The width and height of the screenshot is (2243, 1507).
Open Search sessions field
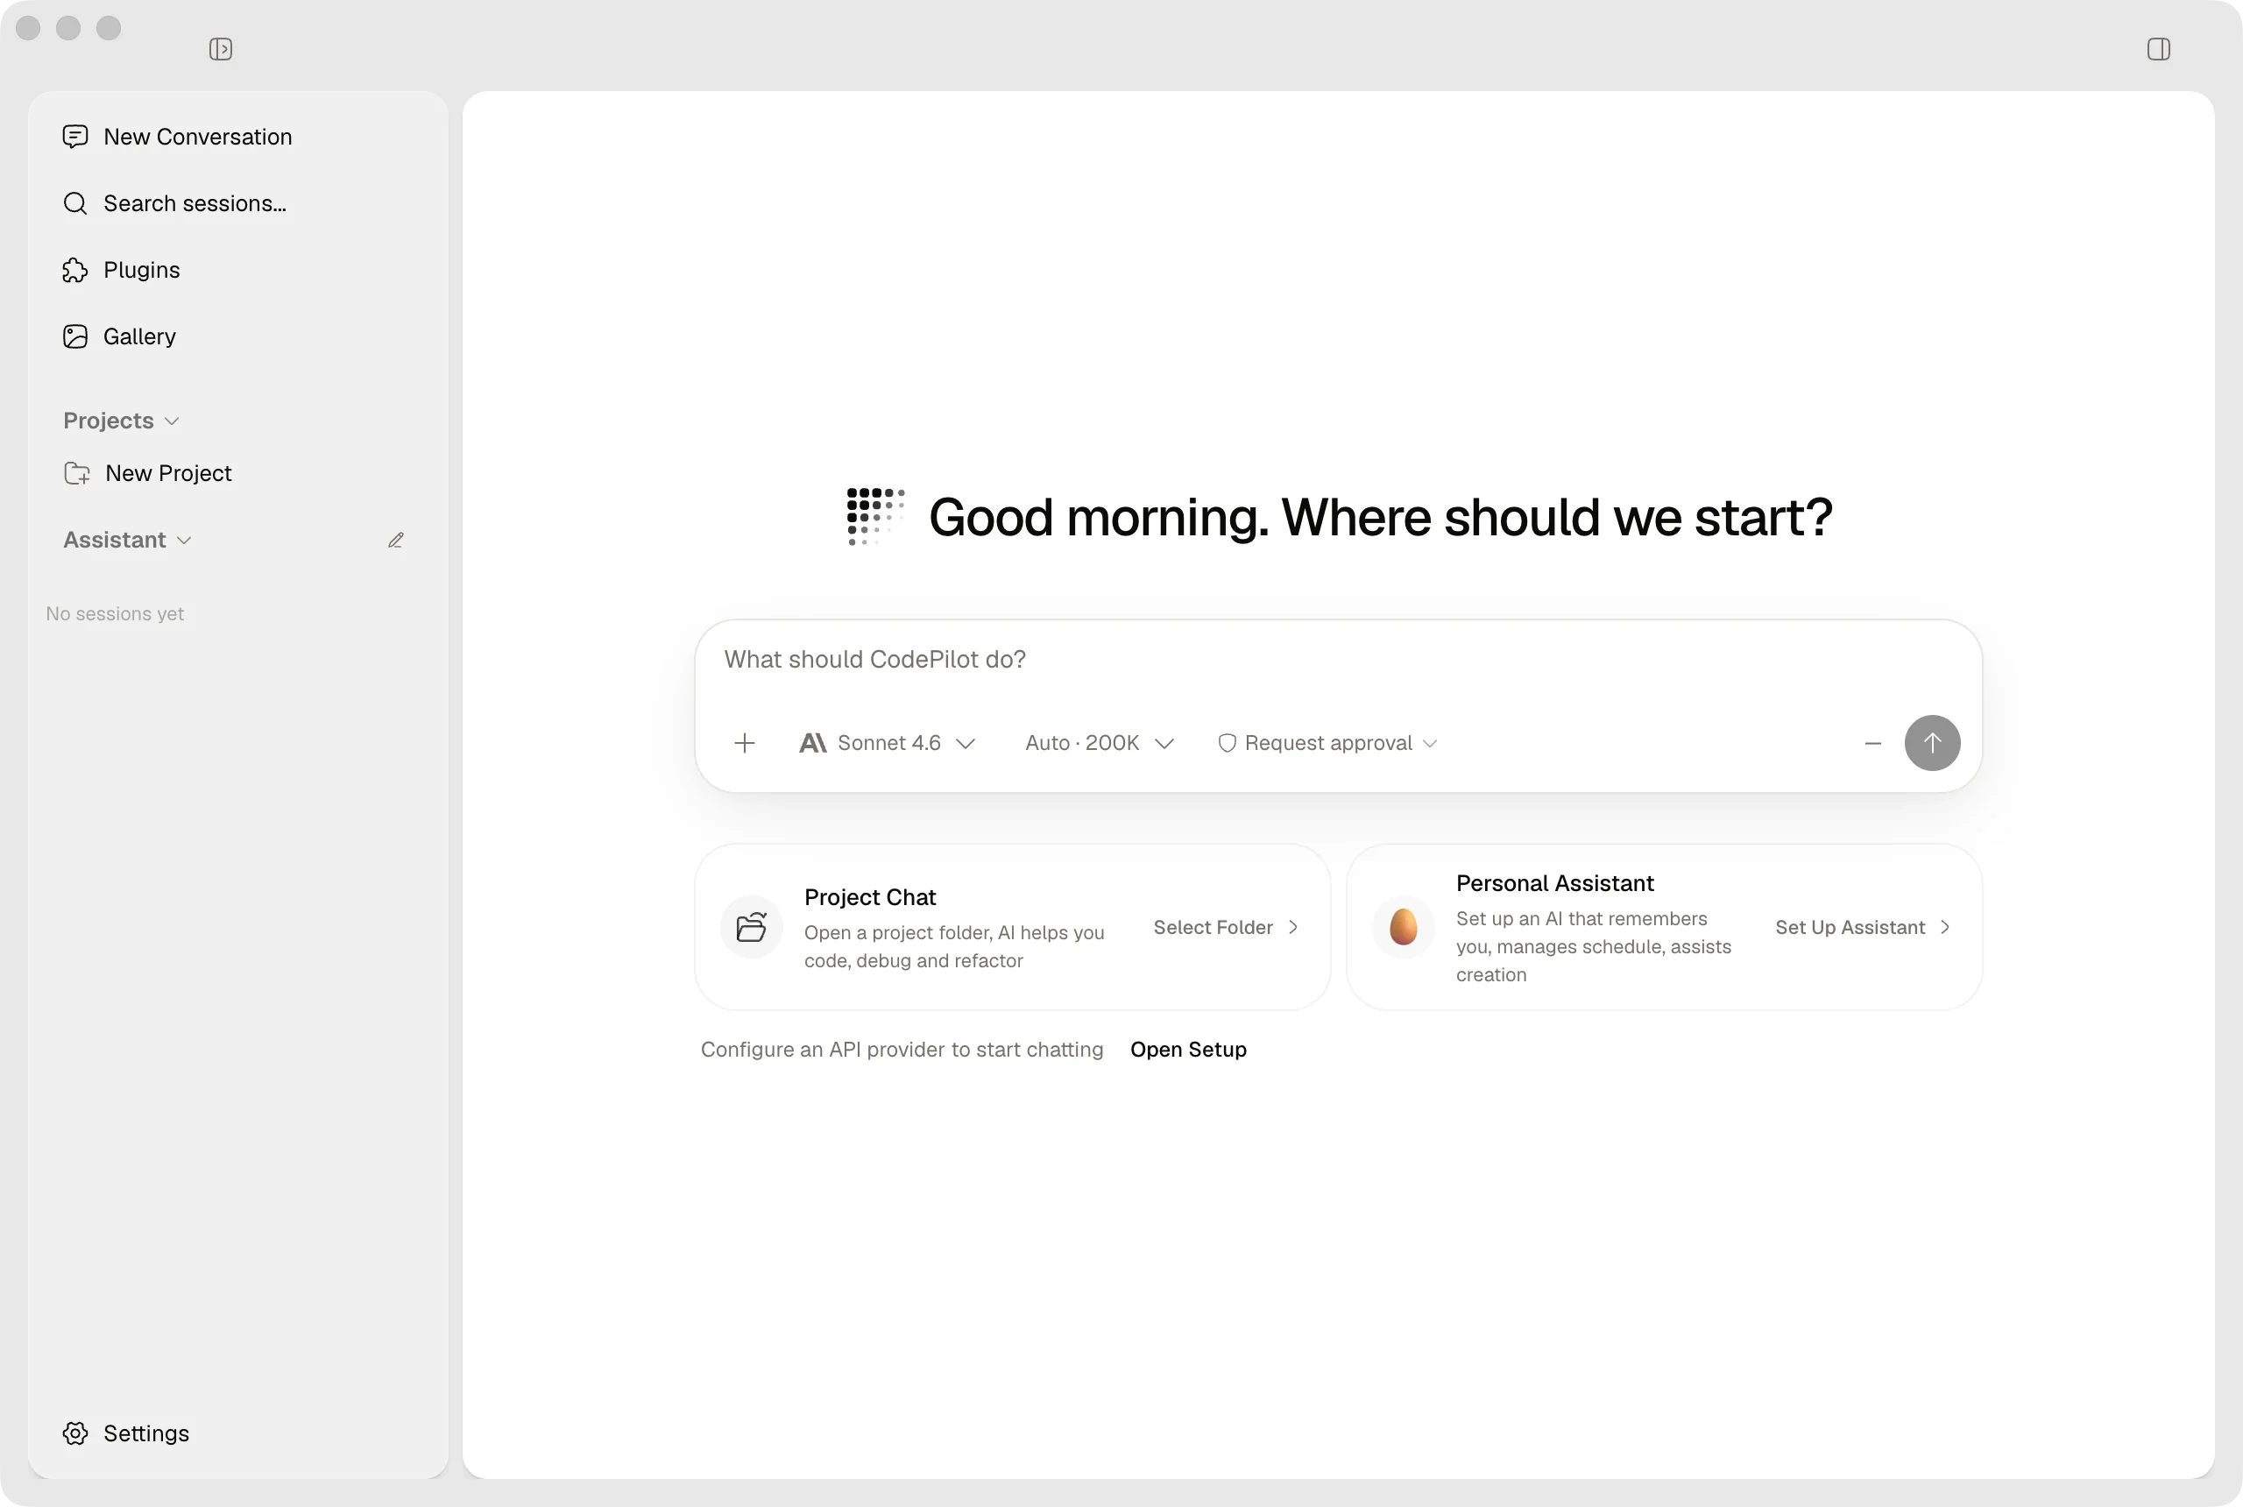pyautogui.click(x=237, y=202)
